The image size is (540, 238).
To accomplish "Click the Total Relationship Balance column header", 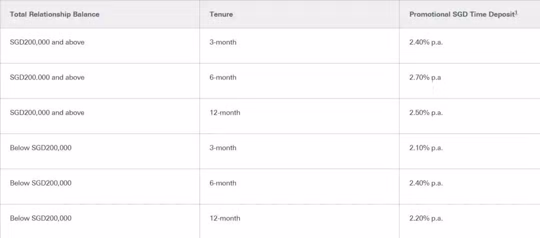I will click(54, 14).
